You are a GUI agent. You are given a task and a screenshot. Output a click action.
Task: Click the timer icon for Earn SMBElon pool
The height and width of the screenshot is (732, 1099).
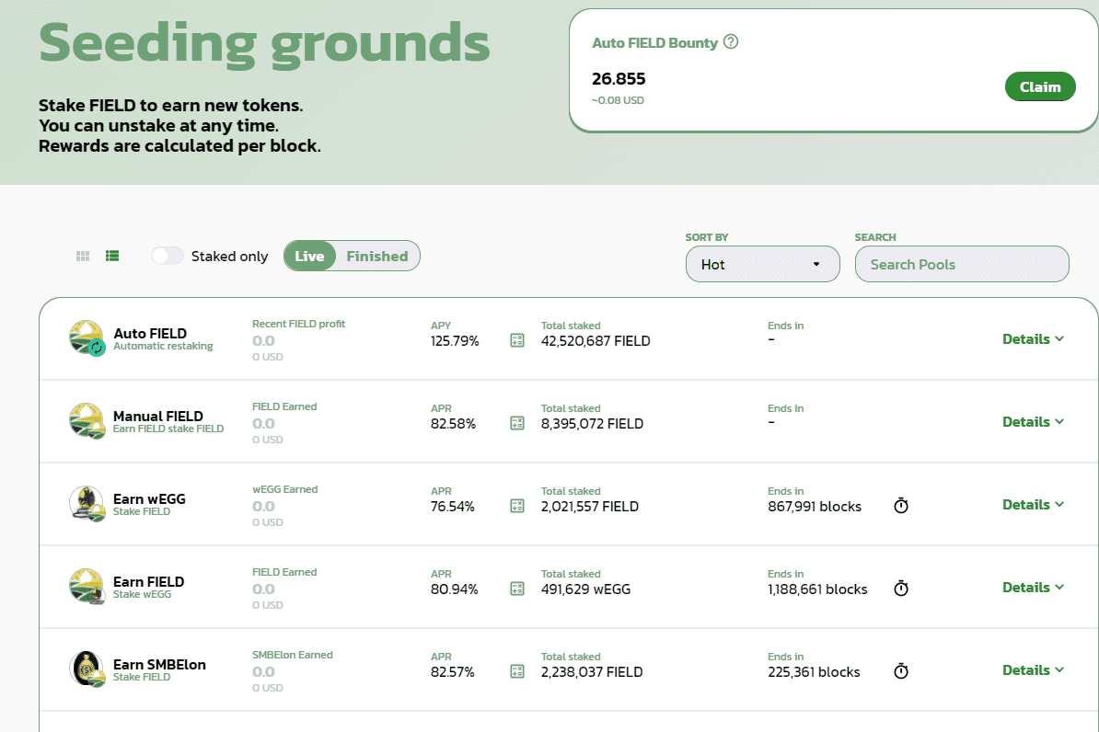[x=900, y=670]
